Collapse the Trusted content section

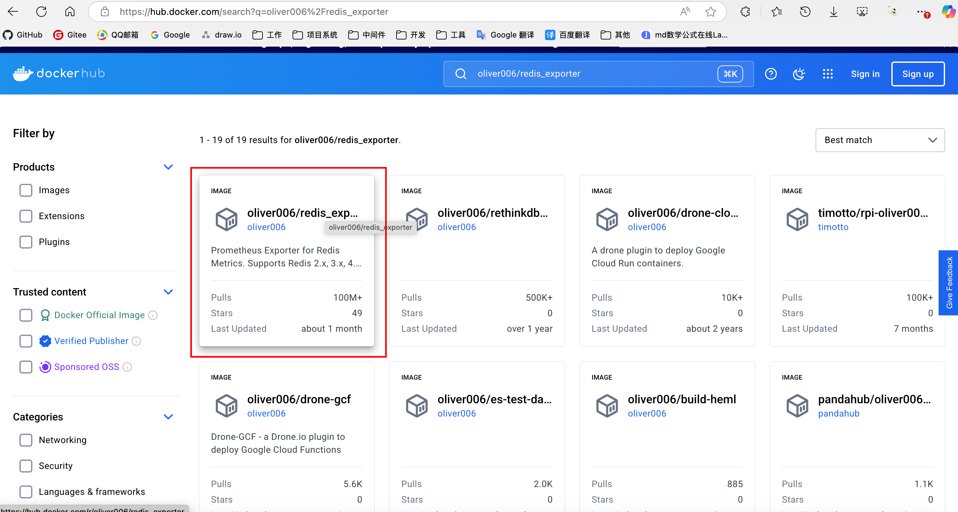(168, 292)
